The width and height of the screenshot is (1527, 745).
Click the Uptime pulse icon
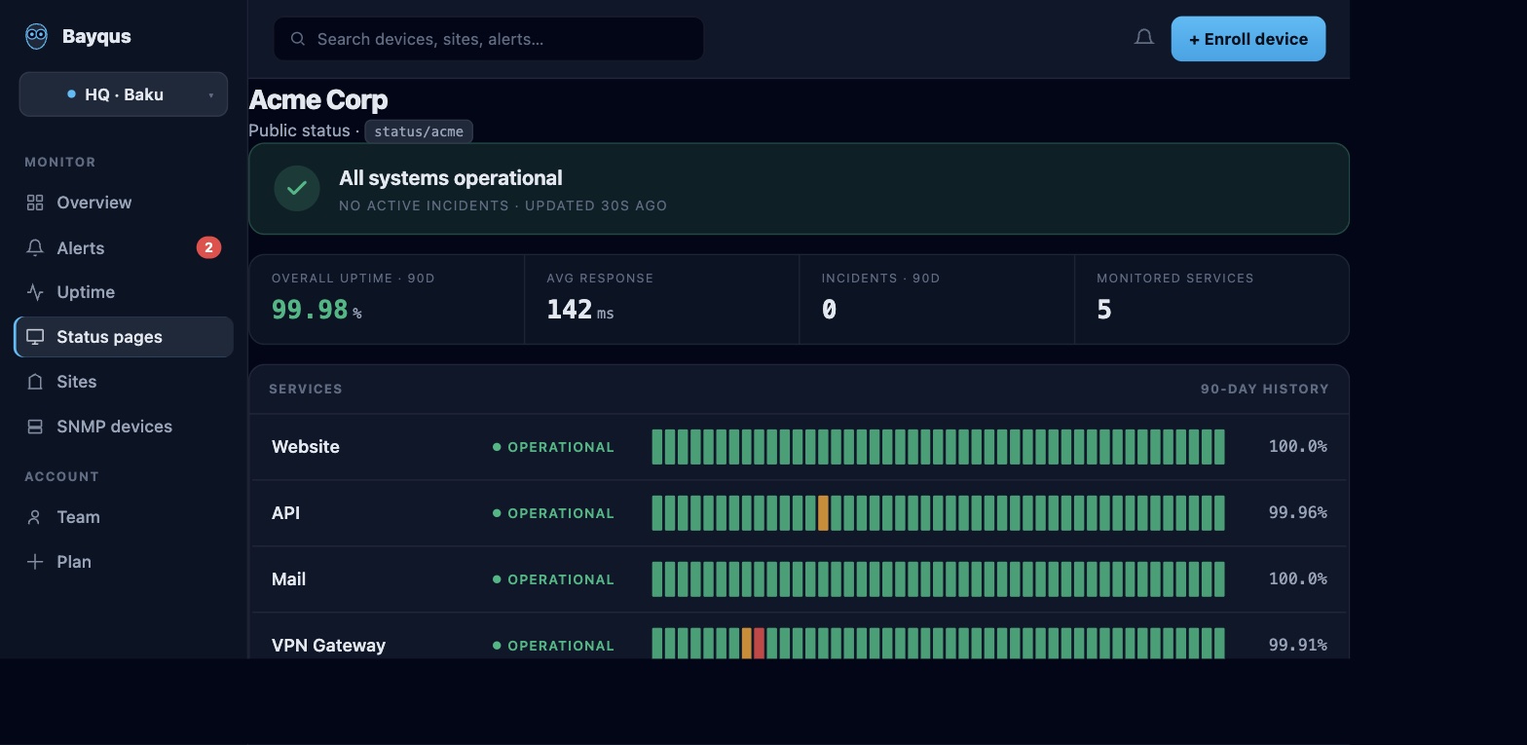click(x=35, y=292)
